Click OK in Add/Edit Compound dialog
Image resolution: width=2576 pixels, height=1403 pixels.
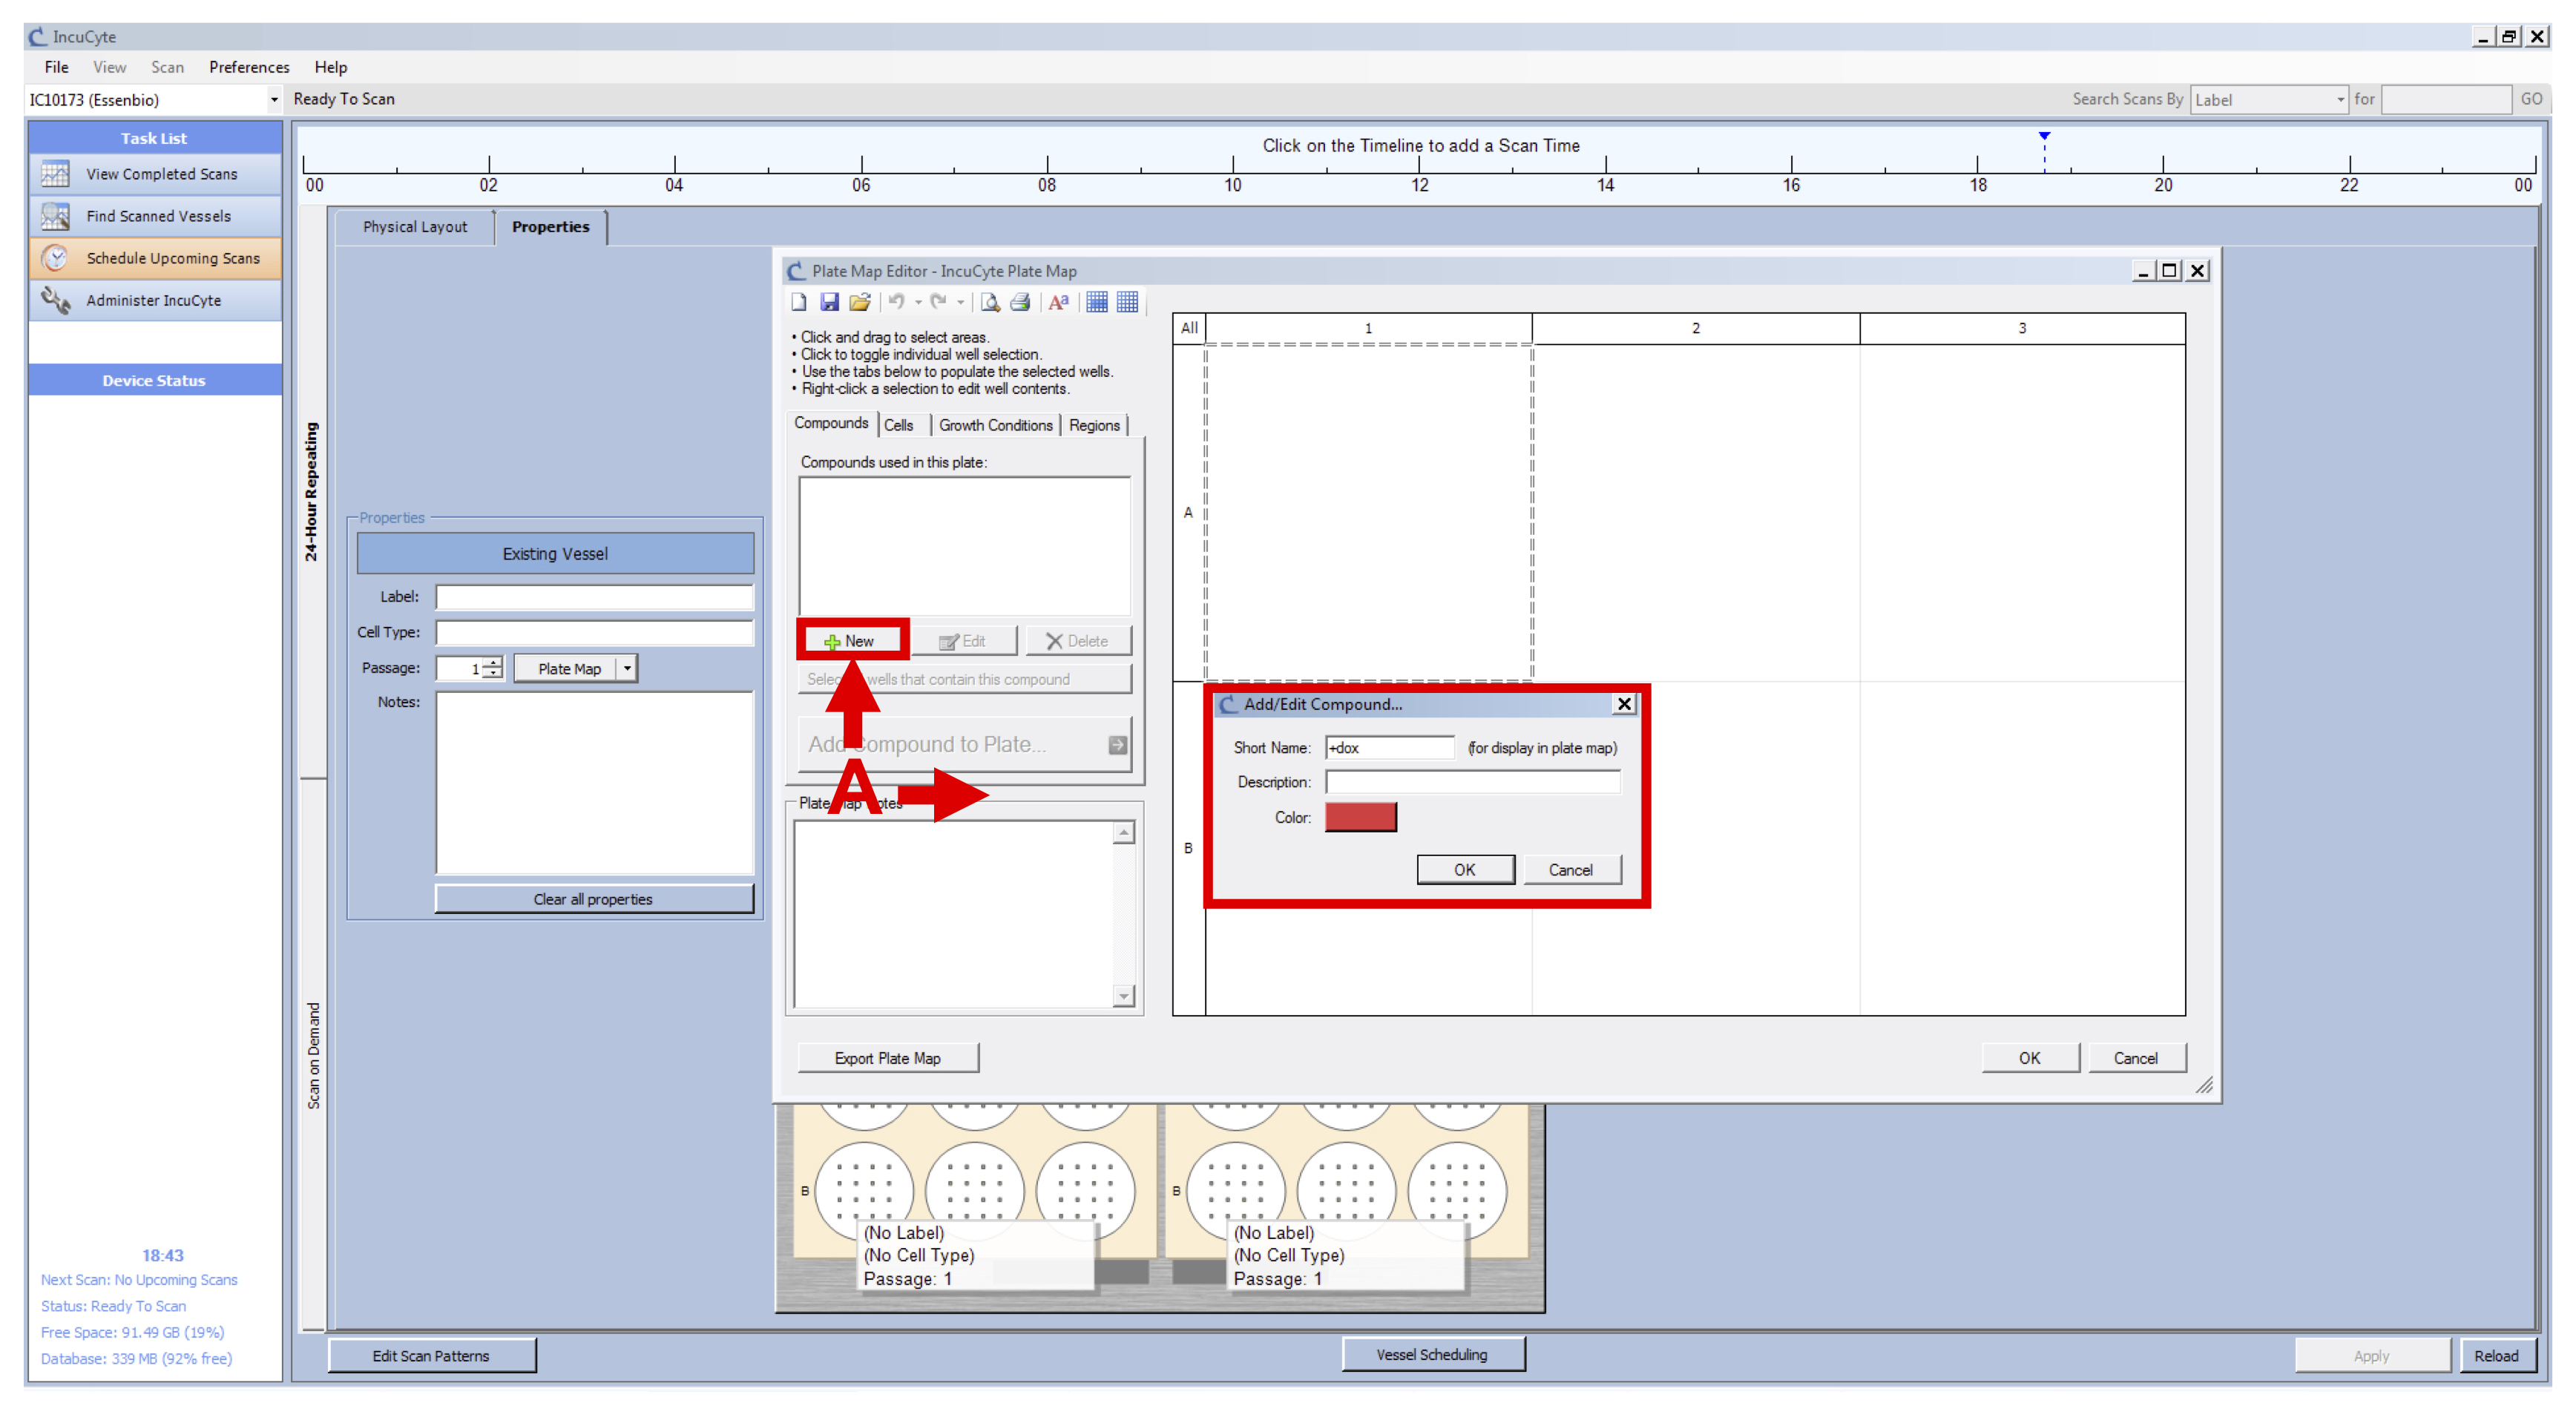(1465, 870)
